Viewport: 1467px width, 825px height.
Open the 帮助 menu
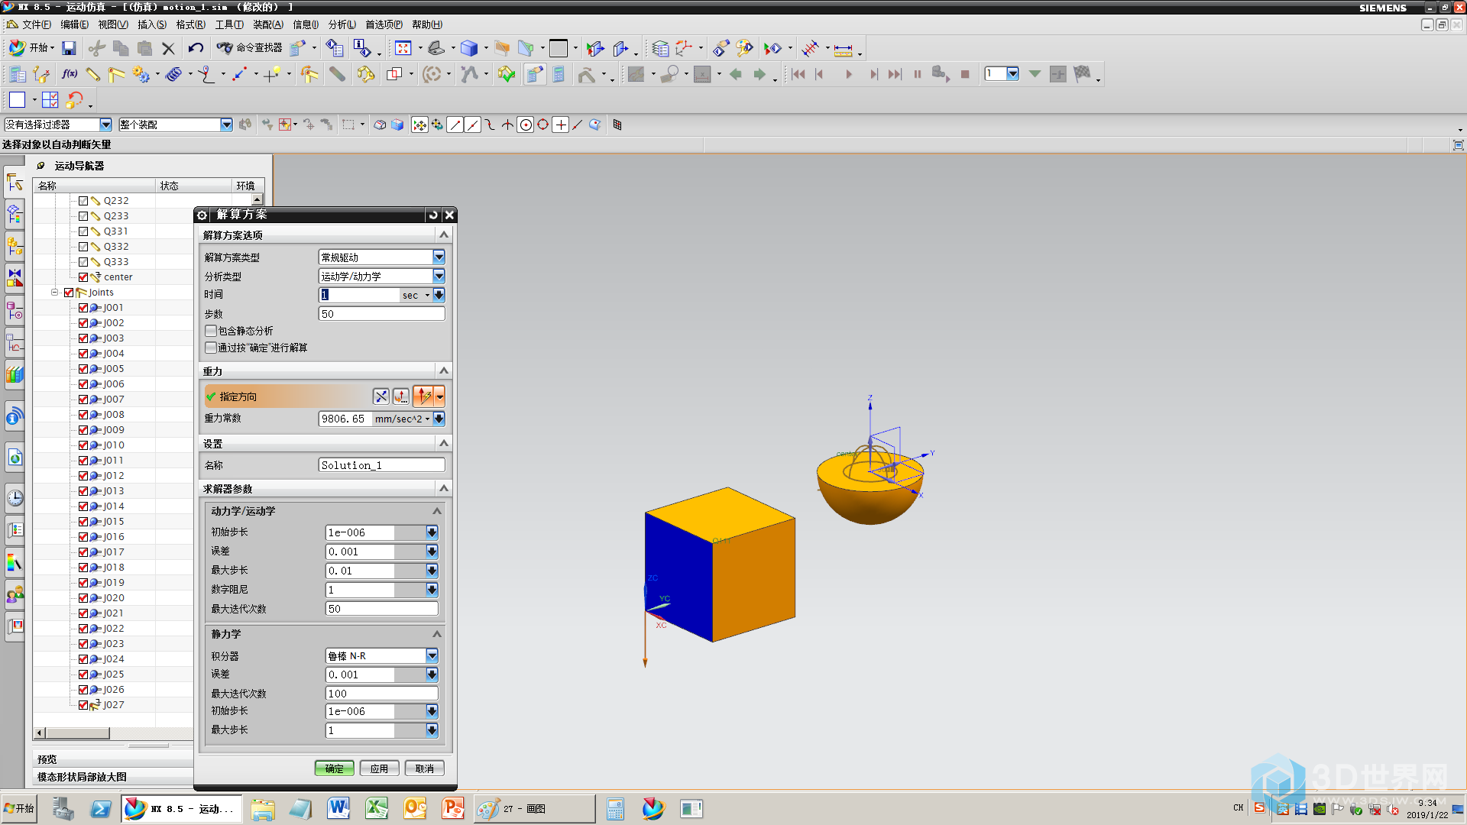tap(426, 24)
